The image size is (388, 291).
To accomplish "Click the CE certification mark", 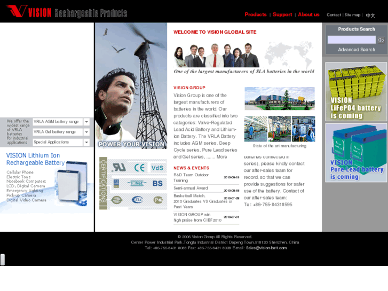I will coord(139,168).
